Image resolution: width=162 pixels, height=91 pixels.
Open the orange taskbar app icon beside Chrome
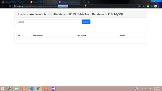[x=46, y=89]
